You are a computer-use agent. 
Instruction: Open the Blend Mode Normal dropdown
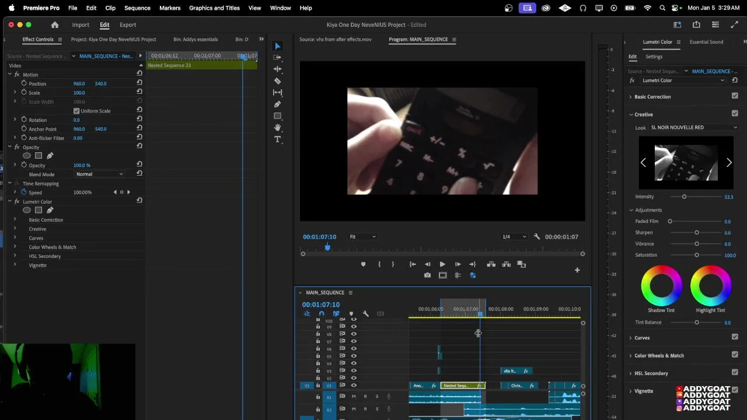[x=100, y=174]
